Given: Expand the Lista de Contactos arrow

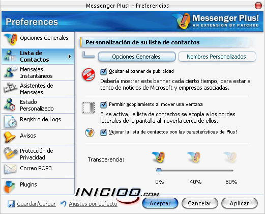Looking at the screenshot, I should point(70,57).
